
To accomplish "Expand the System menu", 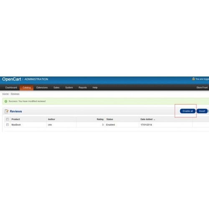I will tap(69, 87).
